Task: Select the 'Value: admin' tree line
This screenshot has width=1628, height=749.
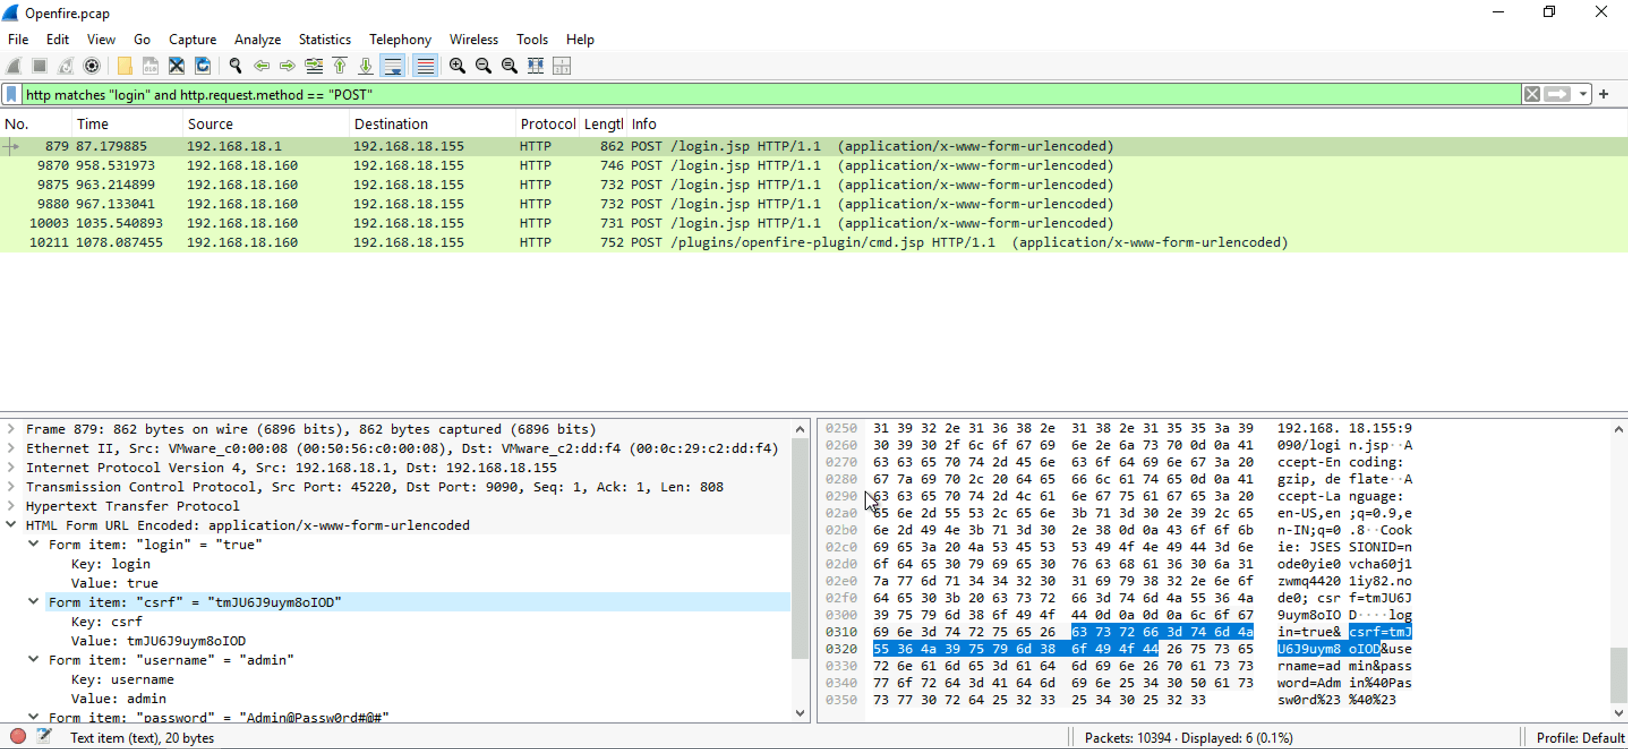Action: tap(119, 699)
